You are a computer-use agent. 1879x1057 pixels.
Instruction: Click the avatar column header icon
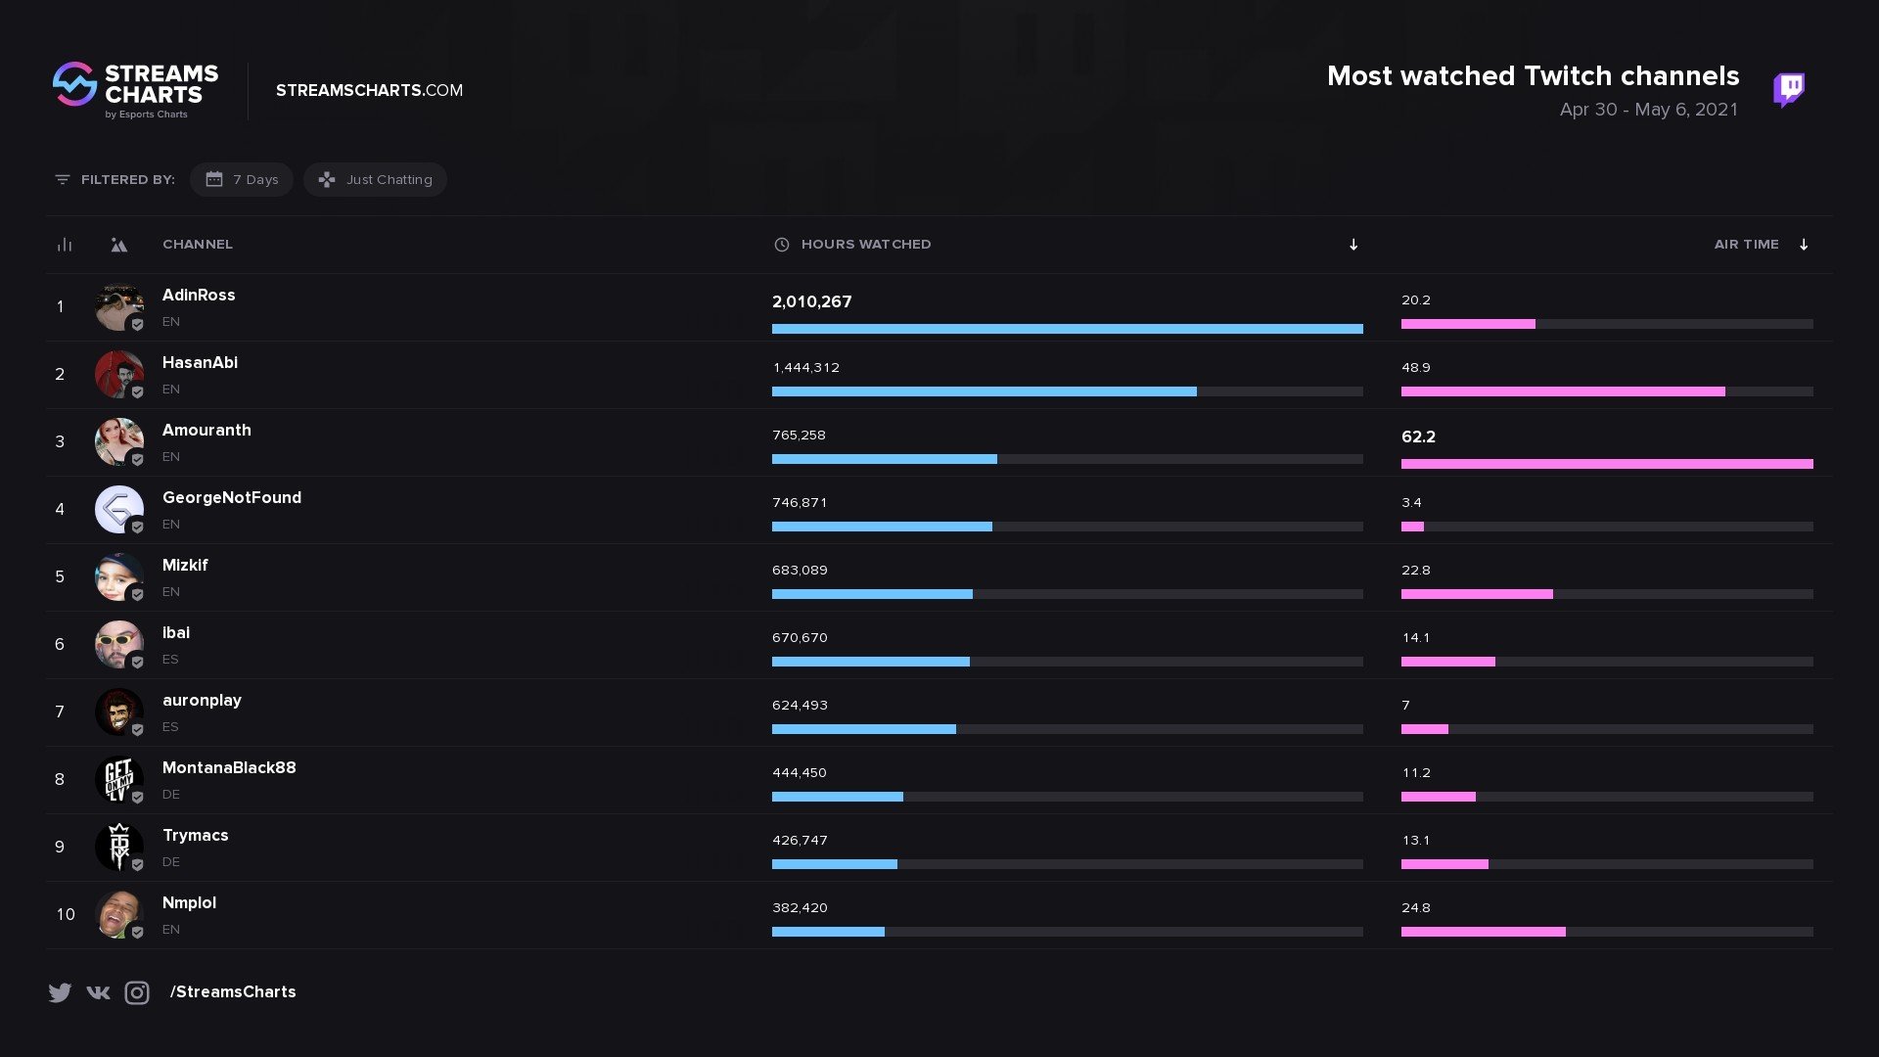(x=118, y=245)
